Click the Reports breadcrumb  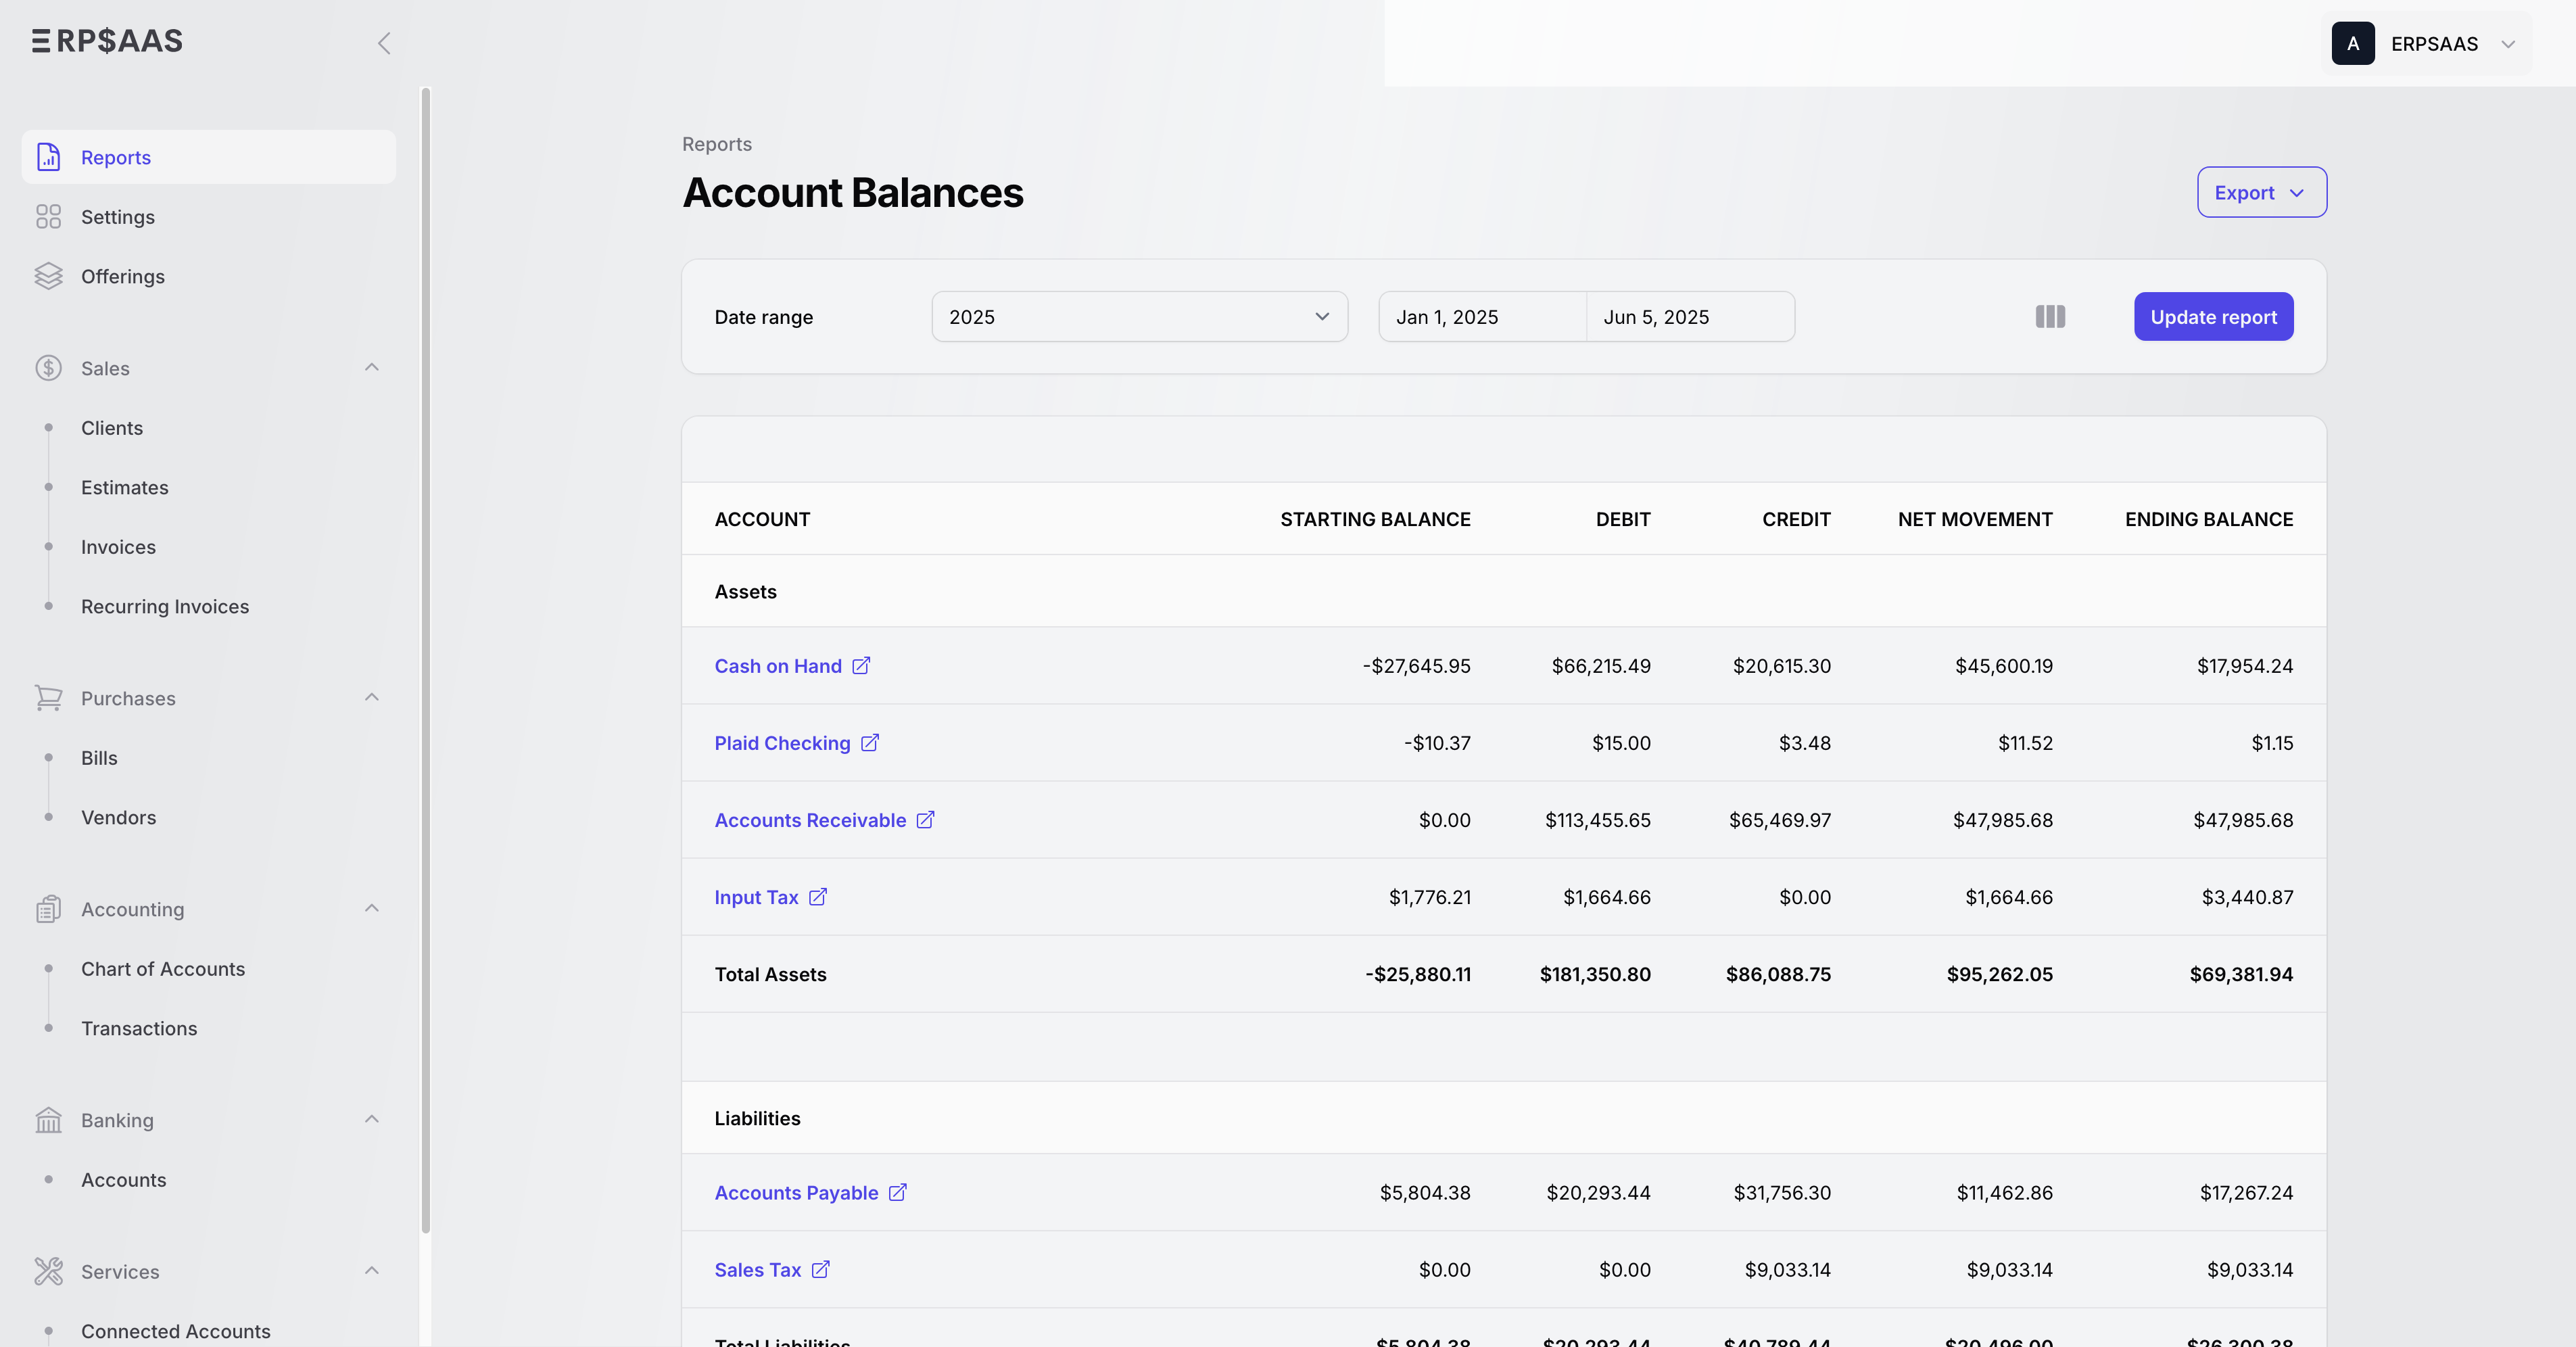(x=717, y=144)
